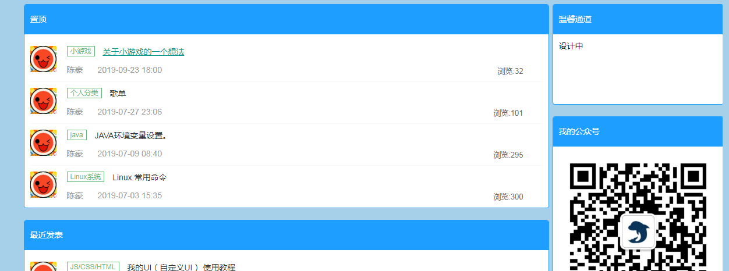Click avatar icon beside Linux 常用命令 post
729x271 pixels.
(43, 184)
